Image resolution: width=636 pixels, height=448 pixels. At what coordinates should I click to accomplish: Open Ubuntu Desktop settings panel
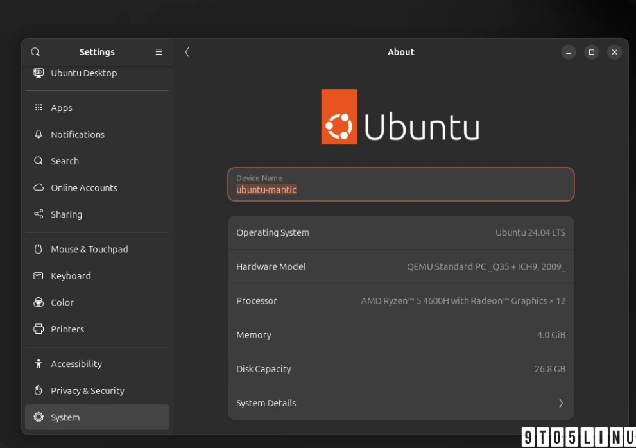pos(97,73)
